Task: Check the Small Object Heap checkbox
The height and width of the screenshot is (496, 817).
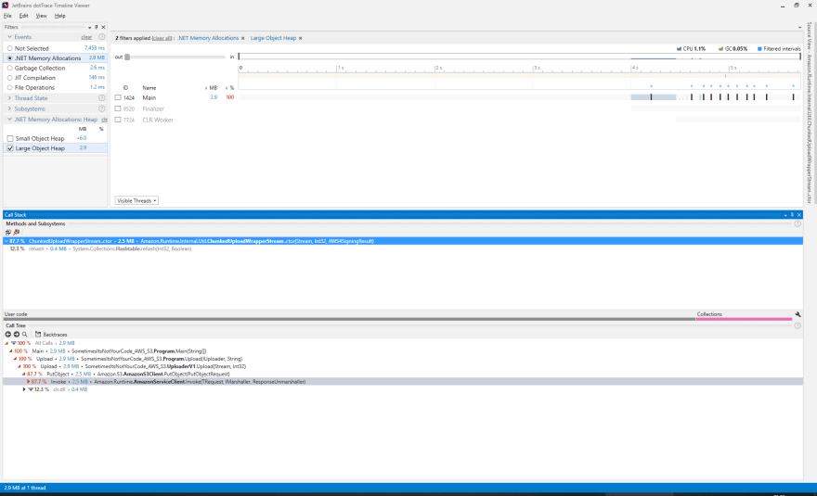Action: (10, 138)
